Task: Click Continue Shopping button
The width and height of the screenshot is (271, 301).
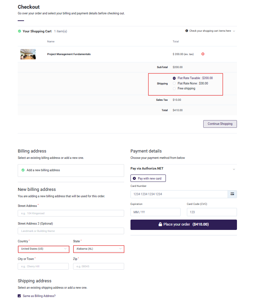Action: (x=220, y=124)
